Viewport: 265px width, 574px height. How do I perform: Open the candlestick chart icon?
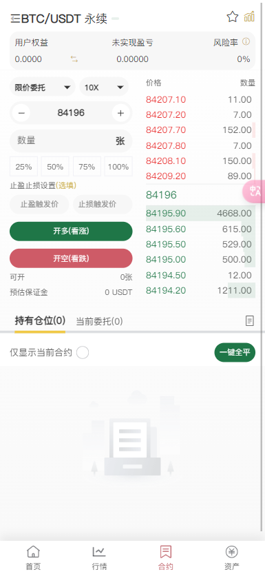249,17
